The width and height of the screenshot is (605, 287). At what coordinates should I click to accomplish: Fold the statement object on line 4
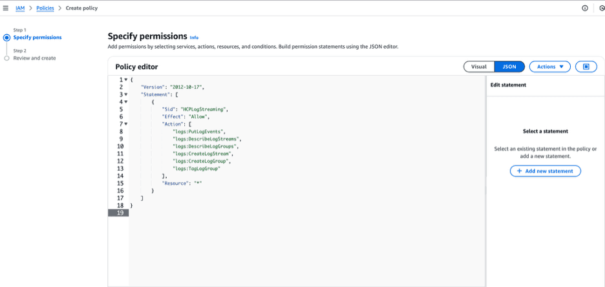125,101
